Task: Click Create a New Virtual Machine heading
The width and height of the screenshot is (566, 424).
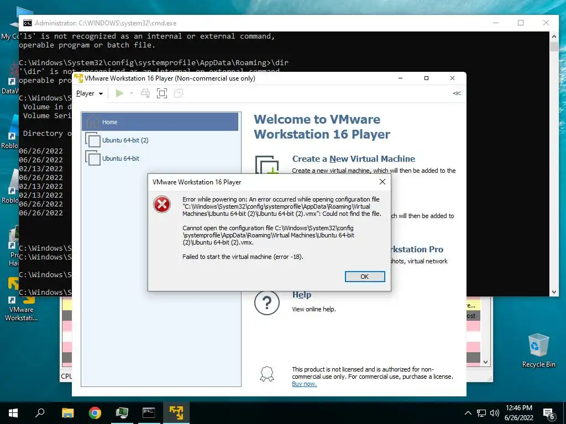Action: 353,158
